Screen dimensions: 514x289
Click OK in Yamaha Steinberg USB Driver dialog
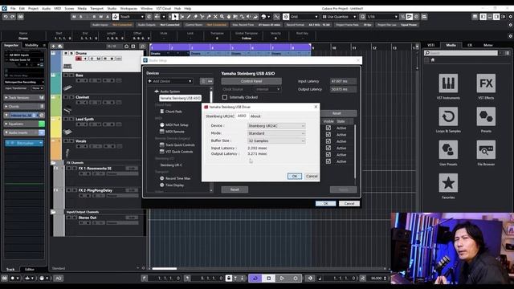tap(295, 177)
